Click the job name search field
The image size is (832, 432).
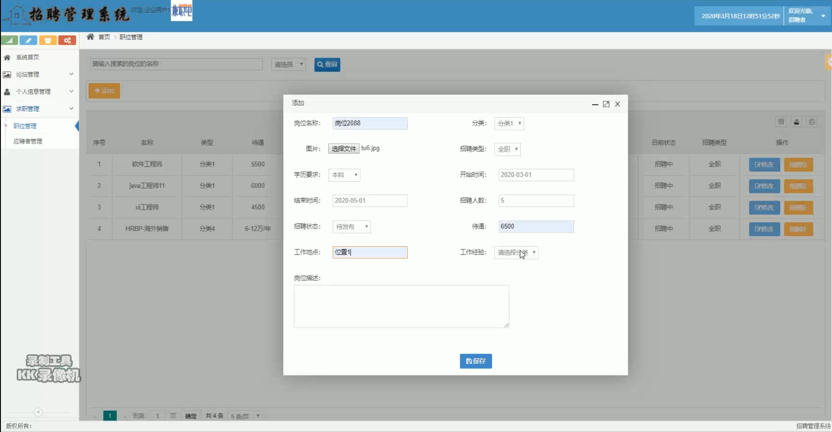[177, 64]
